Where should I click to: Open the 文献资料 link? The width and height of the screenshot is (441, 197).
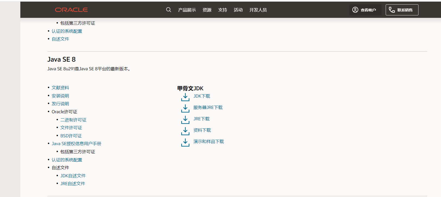[x=60, y=88]
